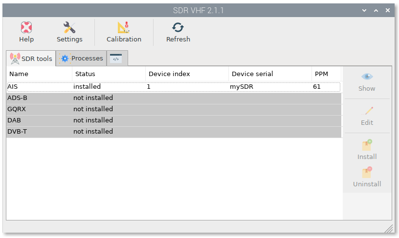Viewport: 399px width, 238px height.
Task: Click the window resize grip corner
Action: click(389, 228)
